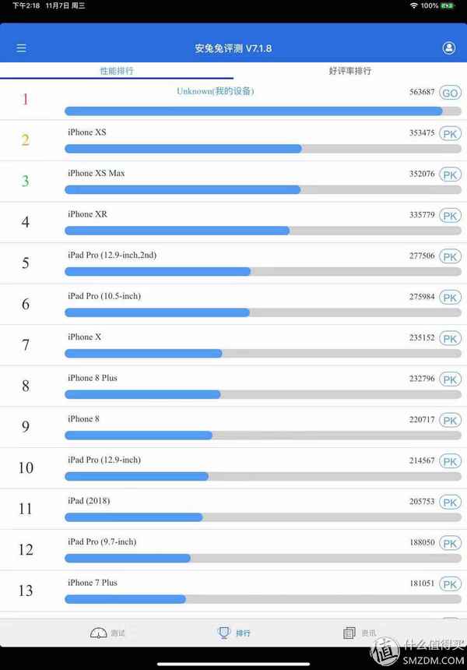Tap the PK icon next to iPhone XS
Image resolution: width=467 pixels, height=670 pixels.
pyautogui.click(x=449, y=133)
